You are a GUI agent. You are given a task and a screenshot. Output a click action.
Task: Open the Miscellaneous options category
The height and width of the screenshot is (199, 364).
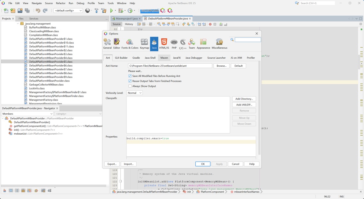coord(219,43)
